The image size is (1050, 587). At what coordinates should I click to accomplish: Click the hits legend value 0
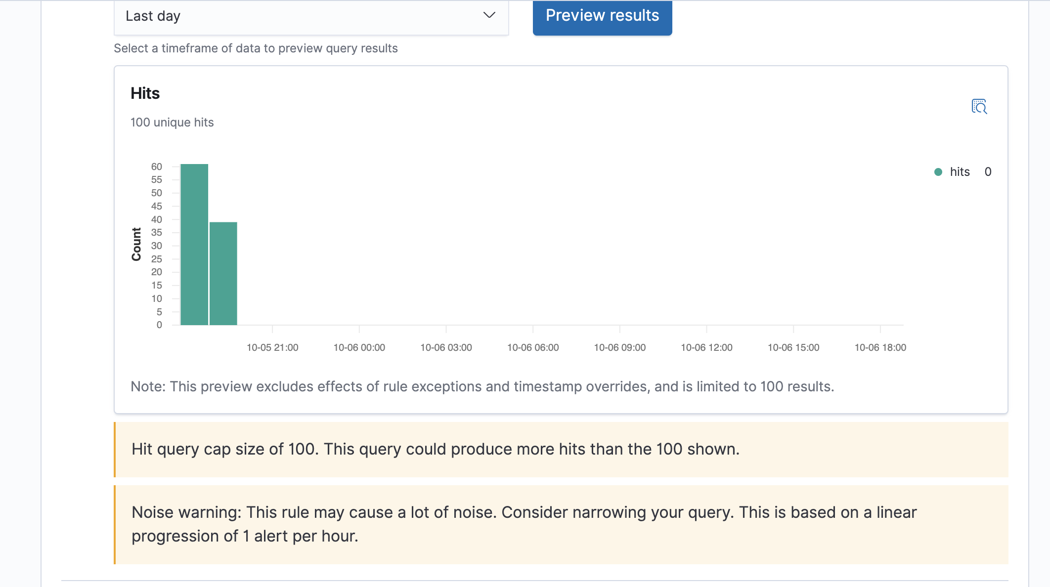988,172
